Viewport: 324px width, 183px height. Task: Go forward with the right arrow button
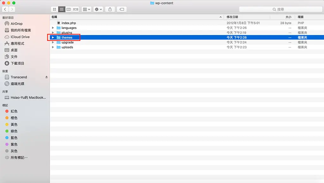[x=12, y=9]
